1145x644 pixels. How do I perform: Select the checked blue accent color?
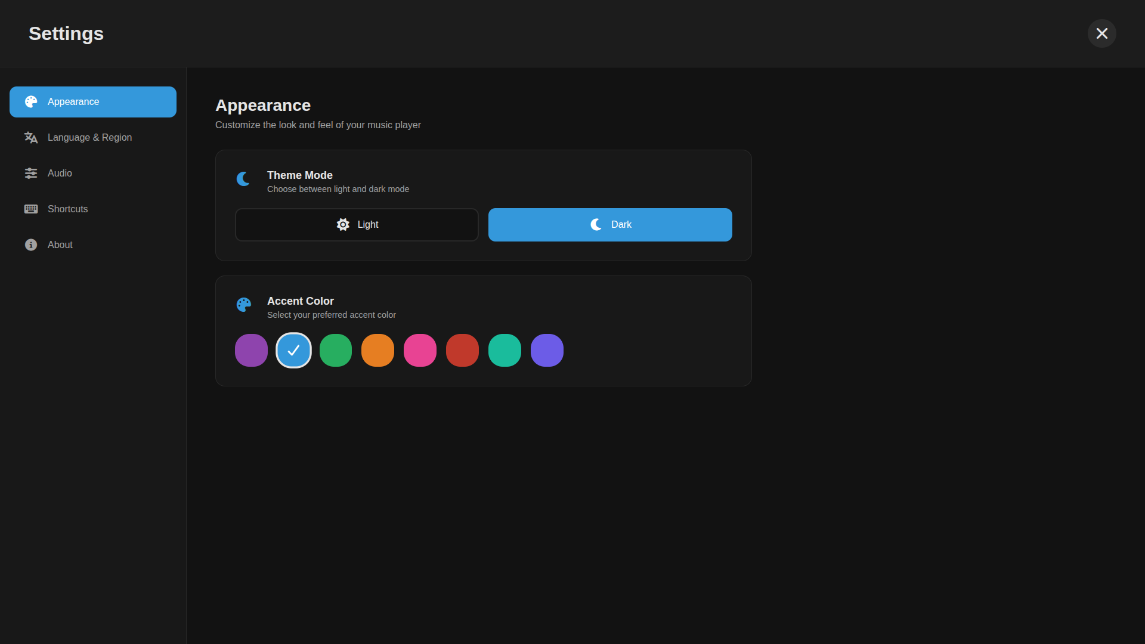click(x=293, y=350)
